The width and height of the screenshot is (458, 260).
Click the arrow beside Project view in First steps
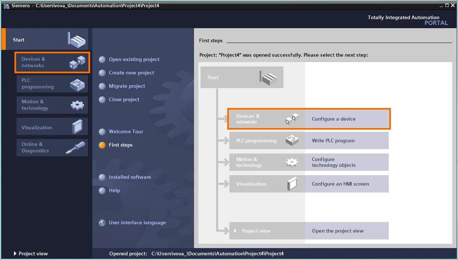[235, 231]
